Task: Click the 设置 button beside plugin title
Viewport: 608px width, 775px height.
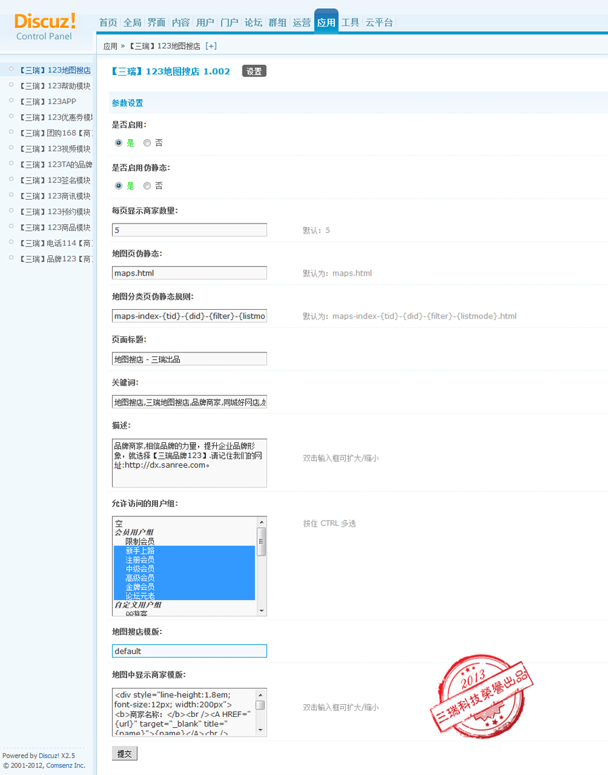Action: (x=254, y=71)
